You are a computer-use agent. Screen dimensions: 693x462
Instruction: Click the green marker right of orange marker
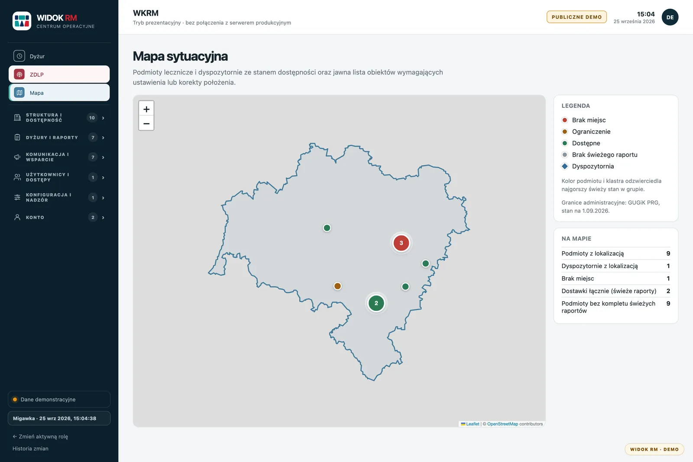pyautogui.click(x=405, y=287)
